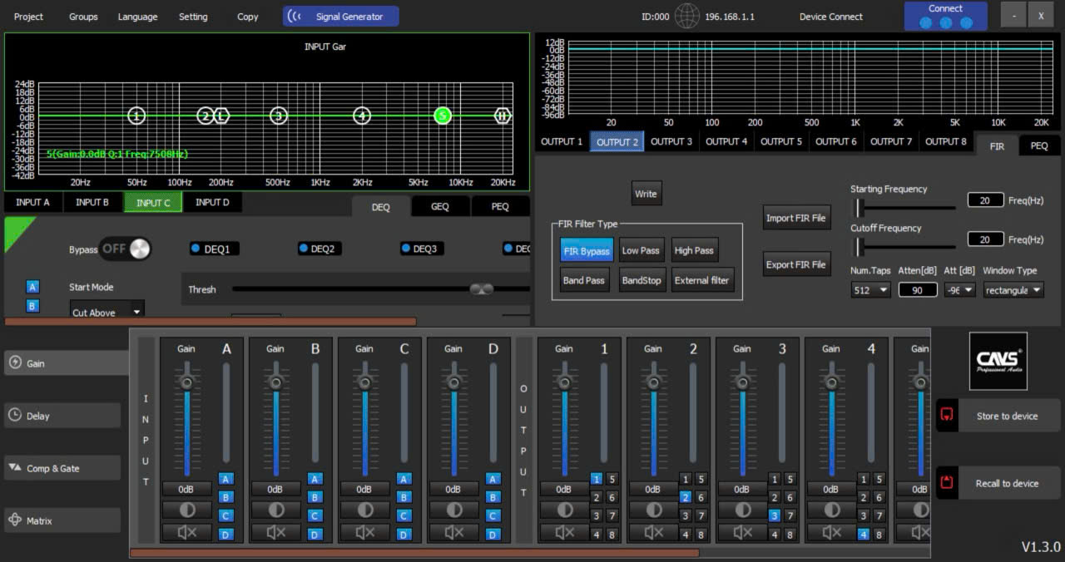Toggle input A routing on output 1
The height and width of the screenshot is (562, 1065).
(x=597, y=479)
